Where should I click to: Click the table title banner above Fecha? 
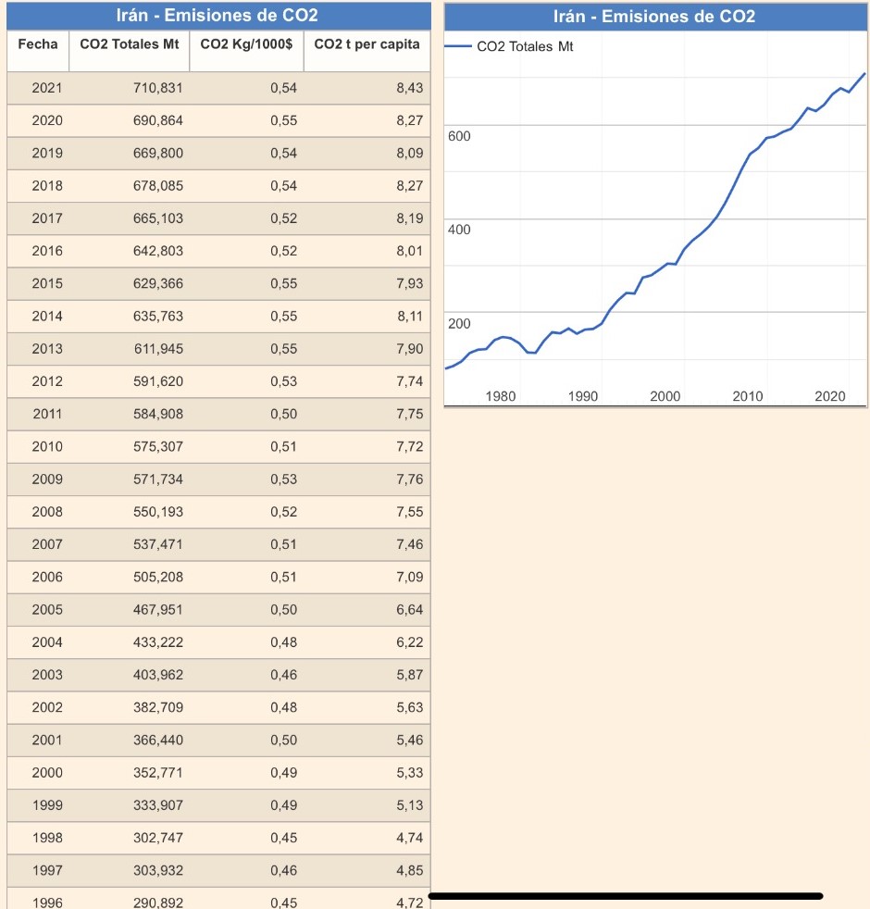(x=217, y=17)
